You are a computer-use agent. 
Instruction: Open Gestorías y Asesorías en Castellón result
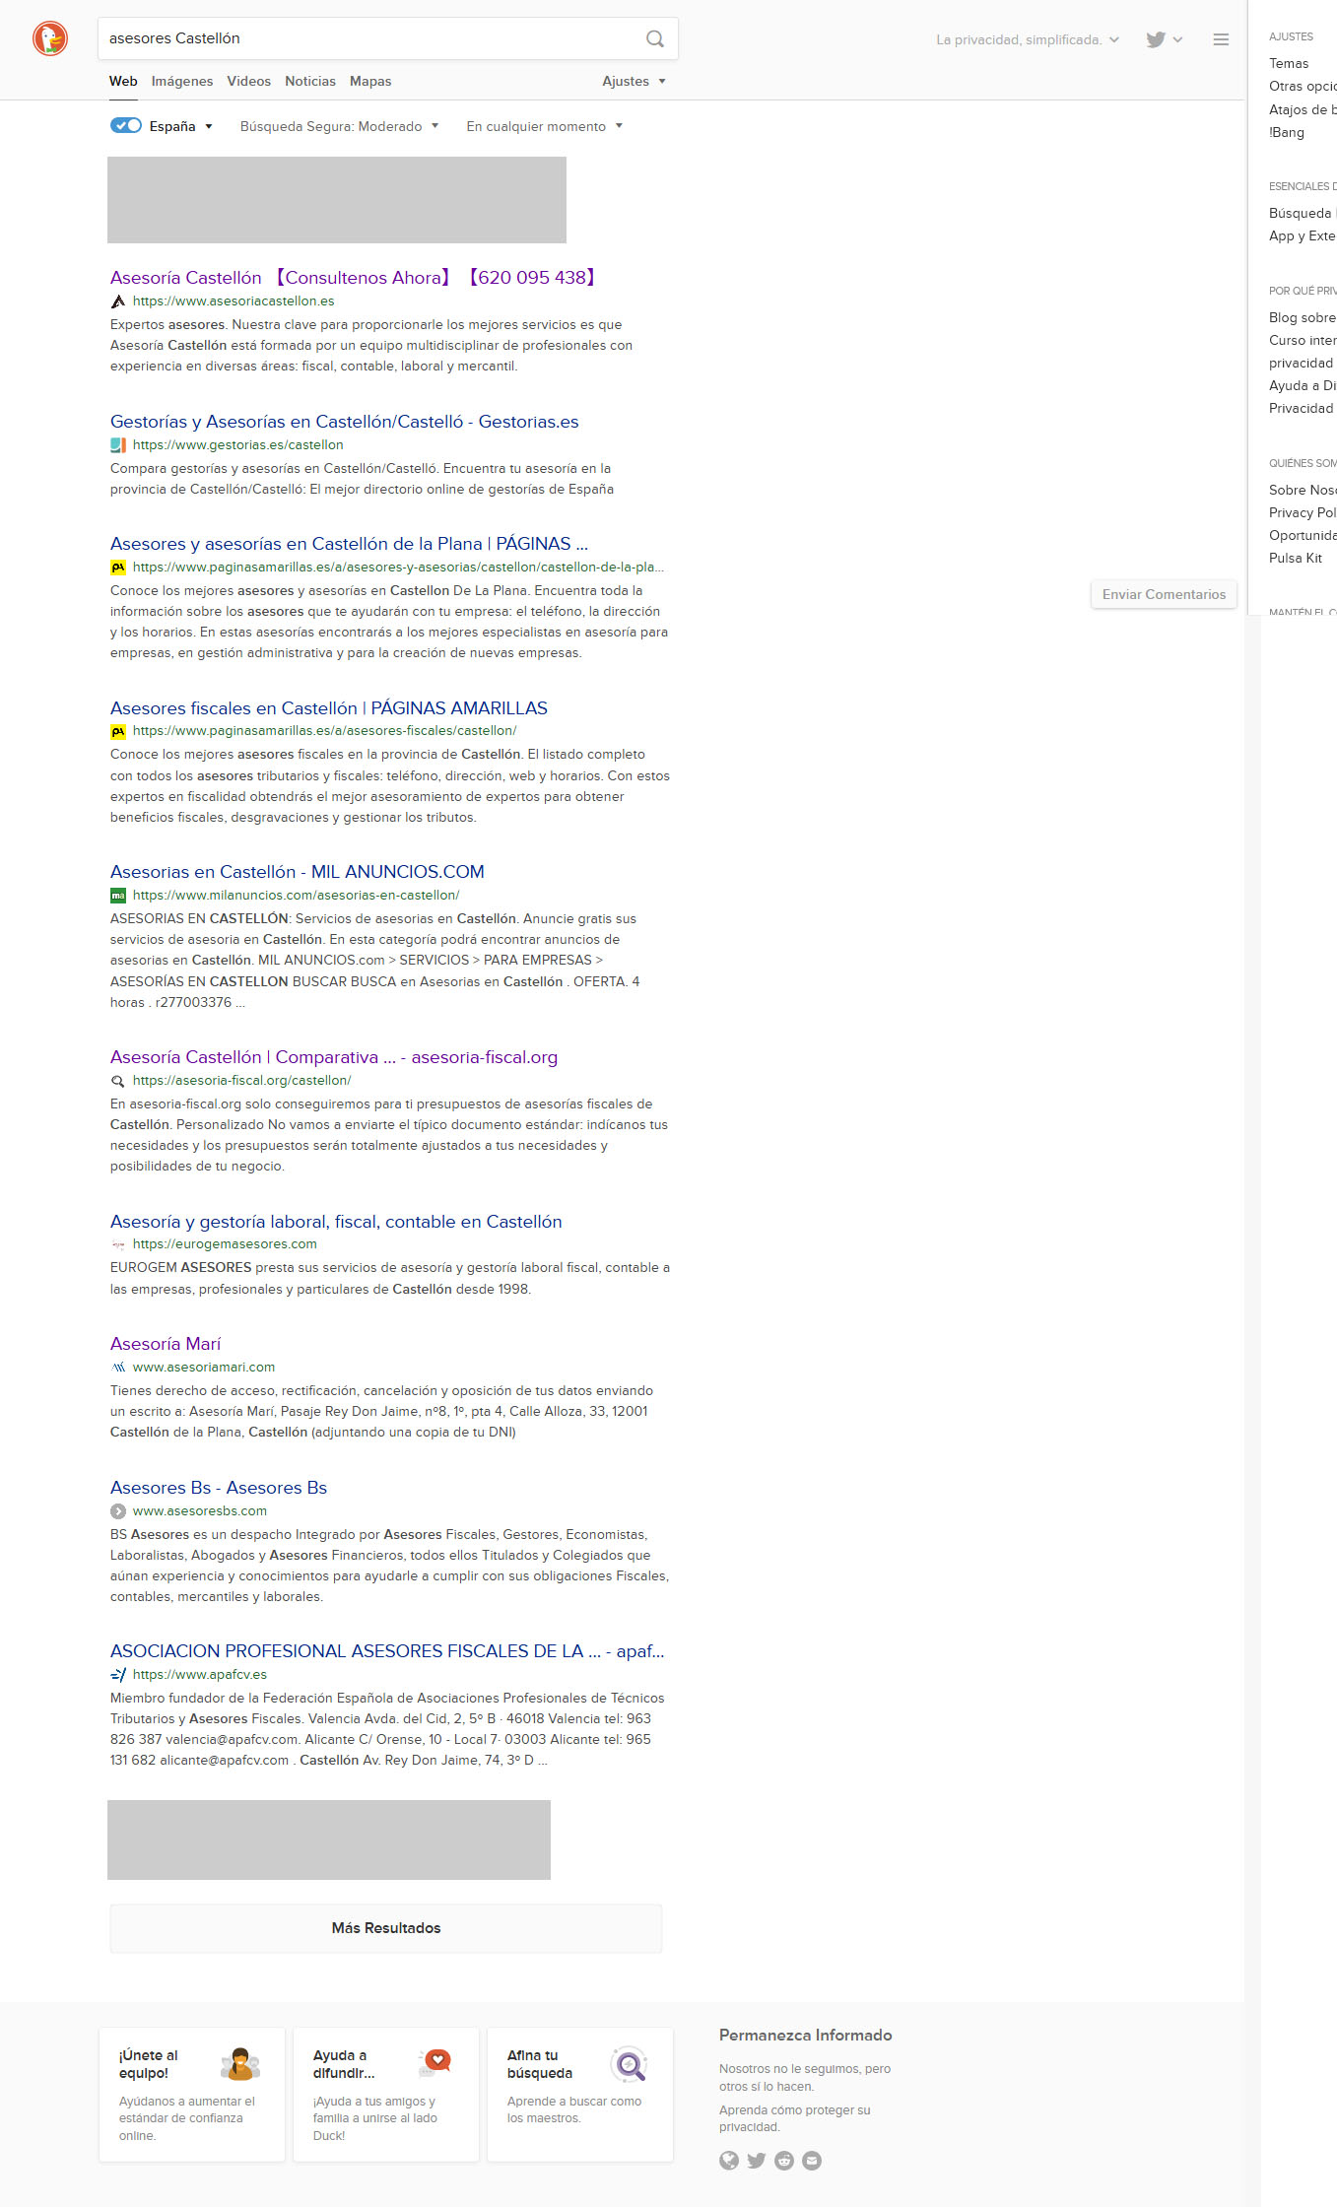[x=345, y=422]
